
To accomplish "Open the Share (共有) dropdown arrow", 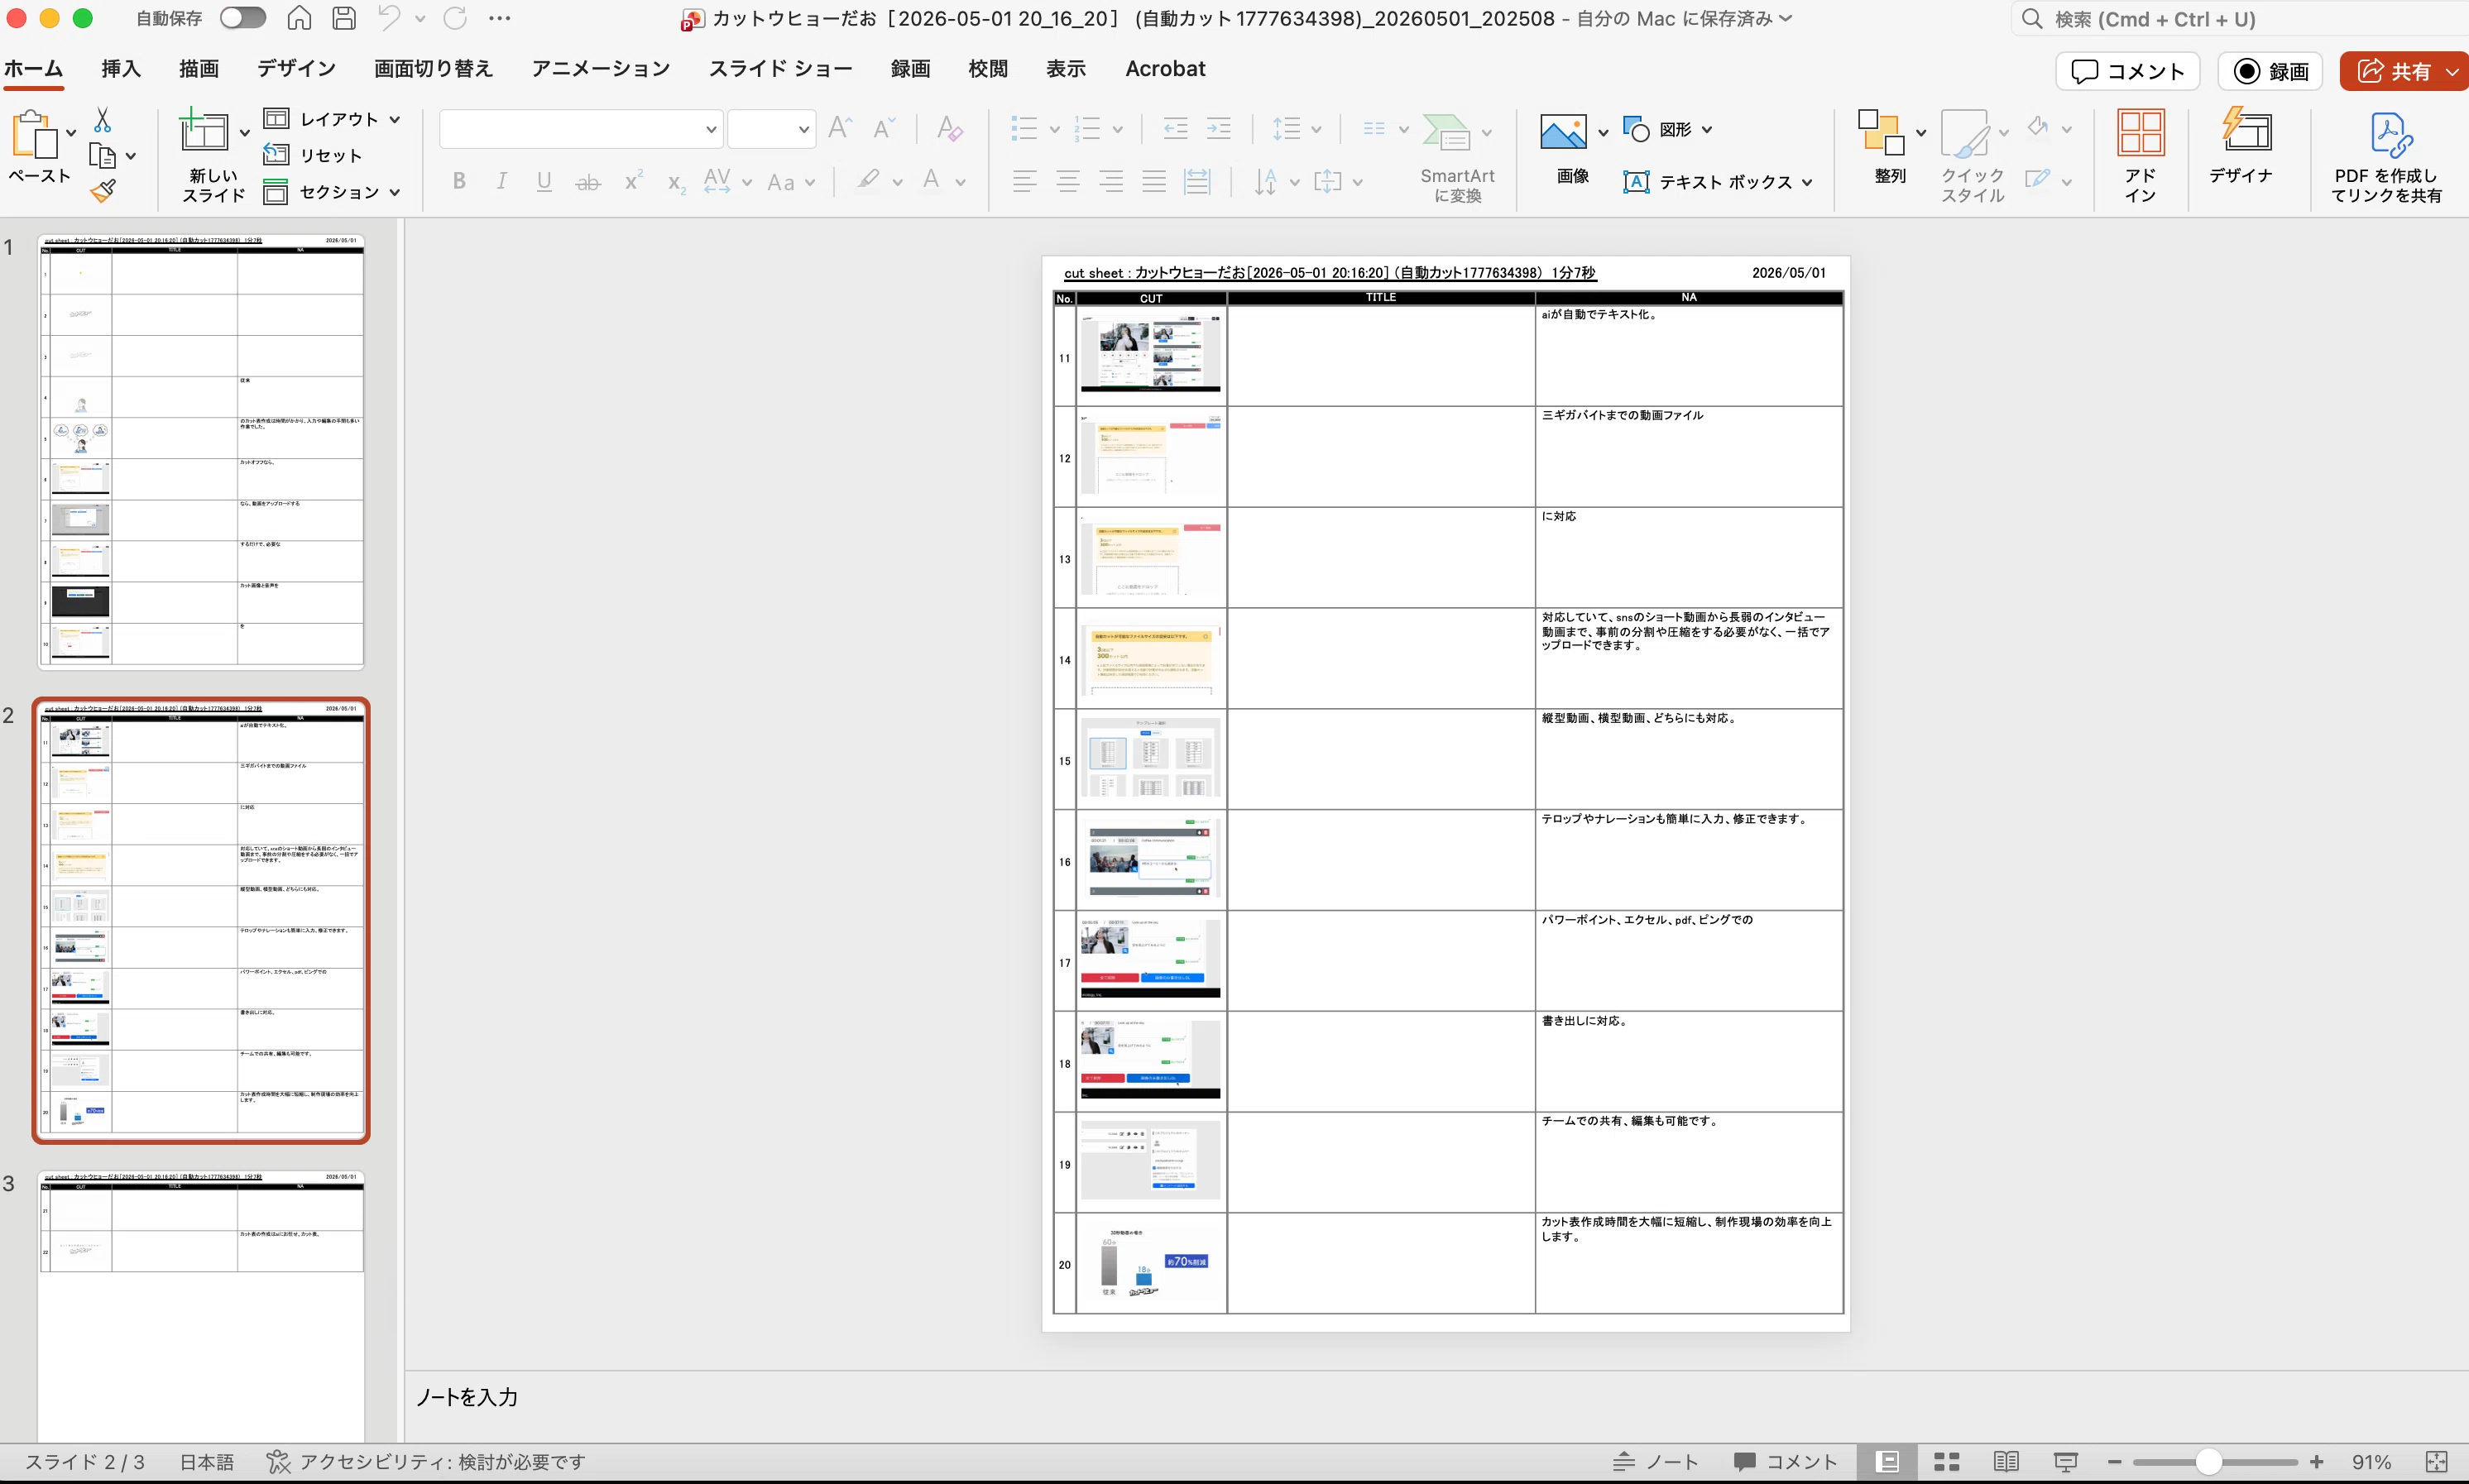I will click(2452, 71).
